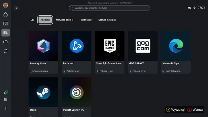
Task: Switch to the Historia gier tab
Action: pyautogui.click(x=86, y=20)
